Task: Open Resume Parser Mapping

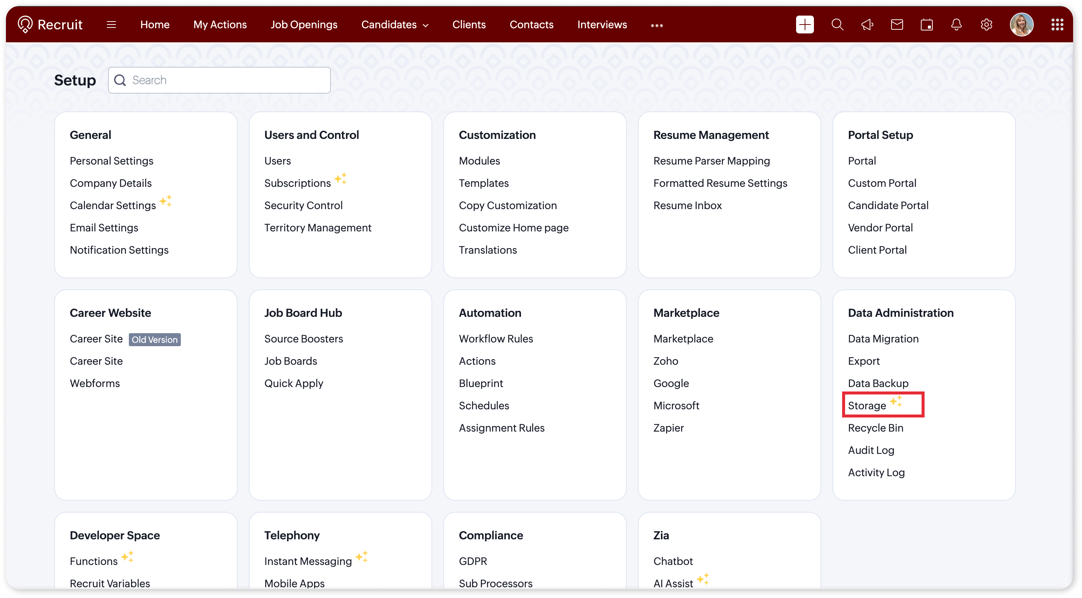Action: point(711,161)
